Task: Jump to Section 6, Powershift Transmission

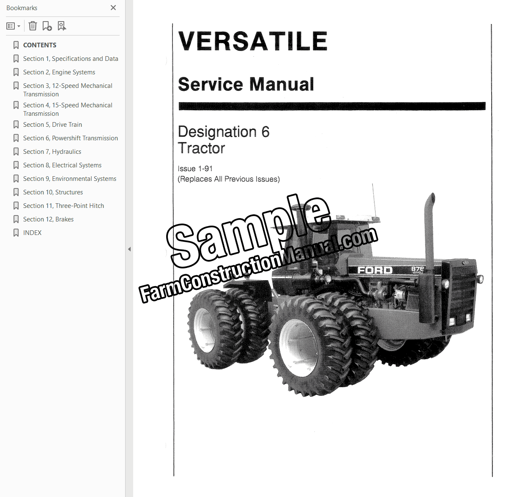Action: pos(71,138)
